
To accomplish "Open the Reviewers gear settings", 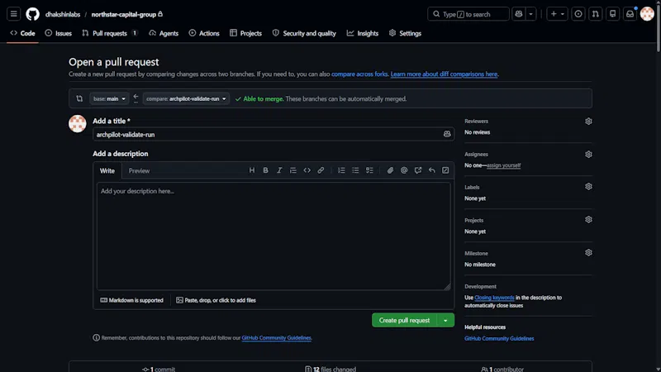I will point(588,122).
